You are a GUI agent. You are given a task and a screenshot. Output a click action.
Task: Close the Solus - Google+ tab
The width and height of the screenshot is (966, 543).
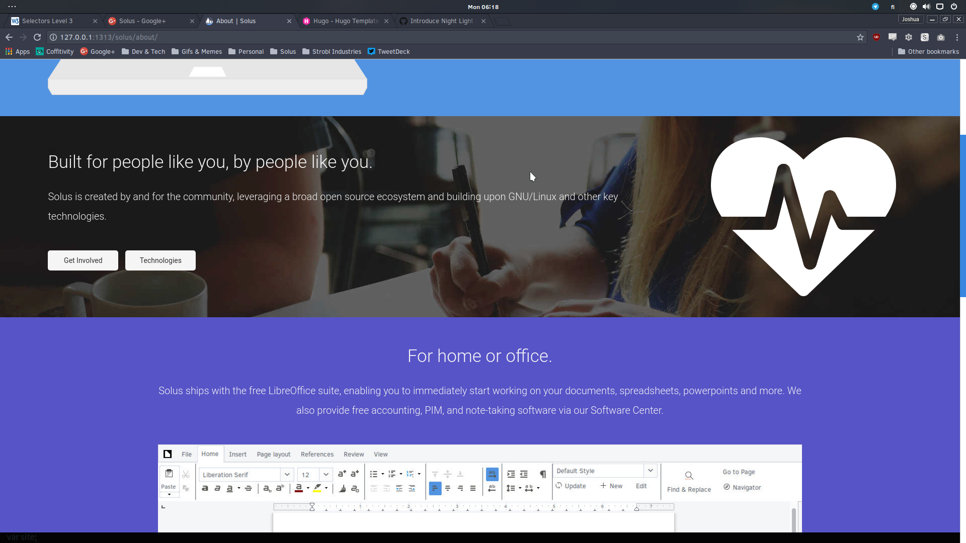(x=192, y=21)
